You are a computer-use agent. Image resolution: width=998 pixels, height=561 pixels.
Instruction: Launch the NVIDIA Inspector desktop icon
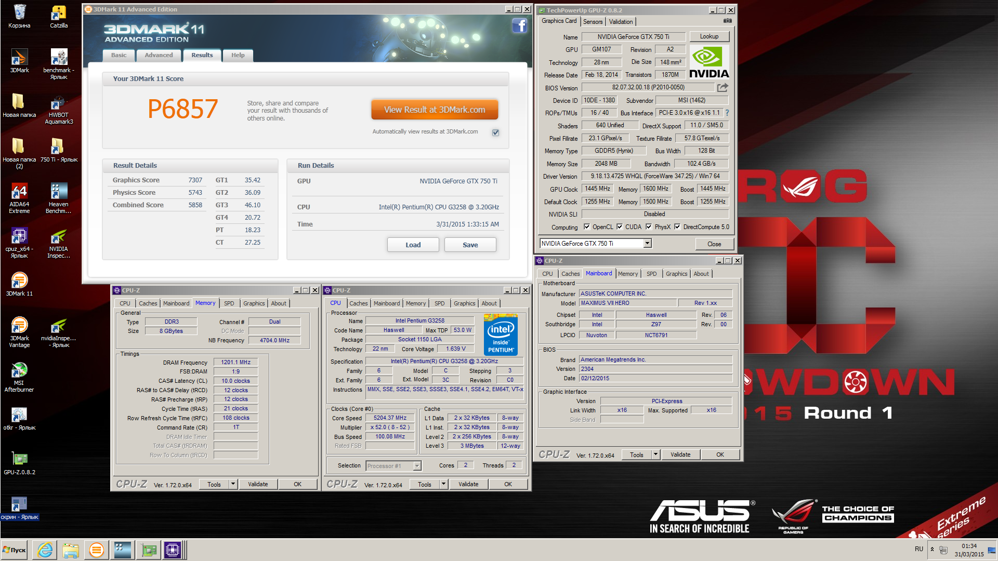click(x=59, y=243)
